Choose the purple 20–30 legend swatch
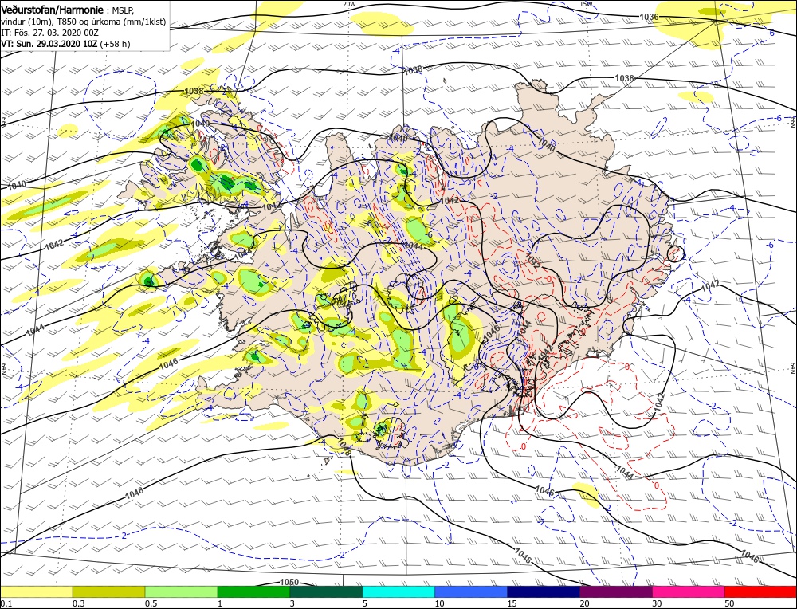The width and height of the screenshot is (797, 609). pyautogui.click(x=616, y=591)
